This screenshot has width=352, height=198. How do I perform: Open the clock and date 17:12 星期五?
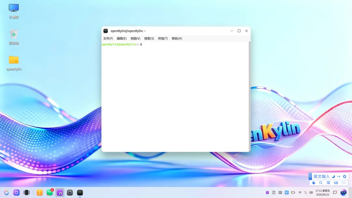(x=323, y=192)
